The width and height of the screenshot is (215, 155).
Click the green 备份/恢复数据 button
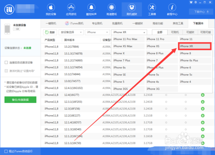click(x=20, y=100)
